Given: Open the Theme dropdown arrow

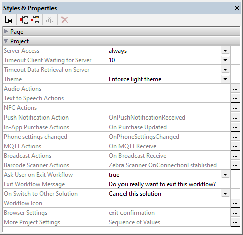Looking at the screenshot, I should [x=225, y=79].
